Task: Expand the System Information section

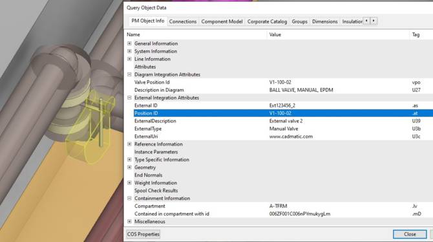Action: (x=129, y=51)
